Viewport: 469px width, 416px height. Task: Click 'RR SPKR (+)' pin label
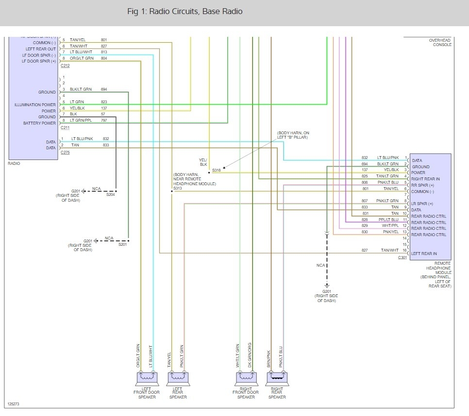423,185
